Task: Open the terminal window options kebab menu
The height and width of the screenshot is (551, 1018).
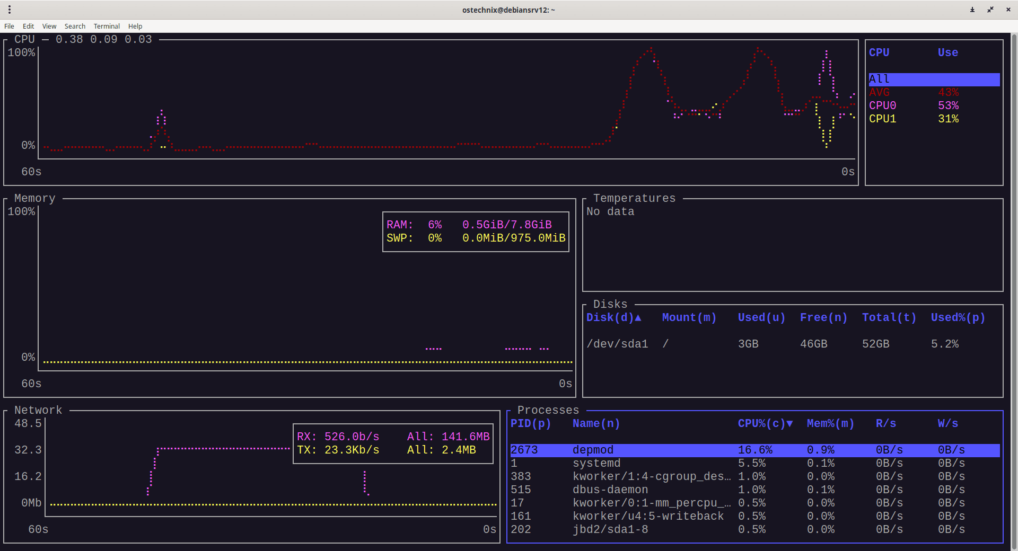Action: 10,10
